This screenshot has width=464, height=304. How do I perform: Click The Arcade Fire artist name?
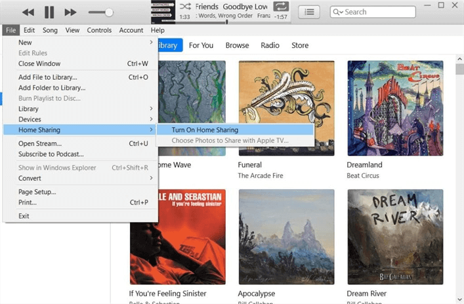261,176
